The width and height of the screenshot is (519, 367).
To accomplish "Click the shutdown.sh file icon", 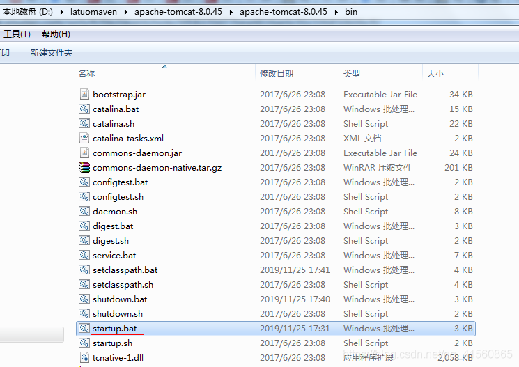I will (84, 313).
